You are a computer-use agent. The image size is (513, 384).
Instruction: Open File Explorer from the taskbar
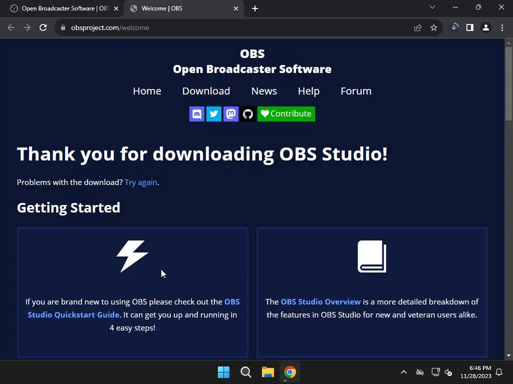[x=268, y=372]
